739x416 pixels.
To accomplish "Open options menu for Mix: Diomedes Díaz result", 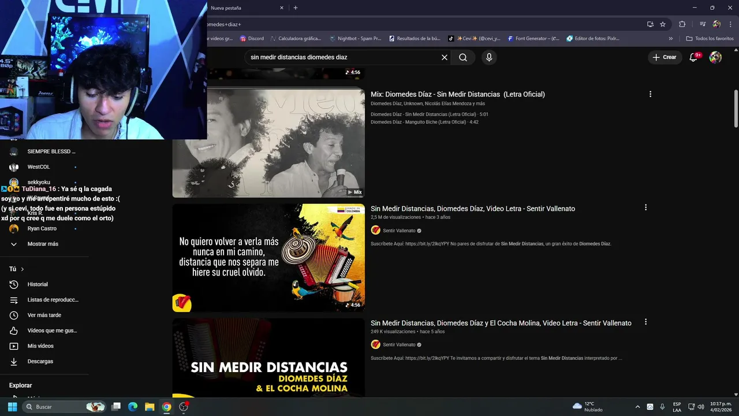I will pos(650,94).
